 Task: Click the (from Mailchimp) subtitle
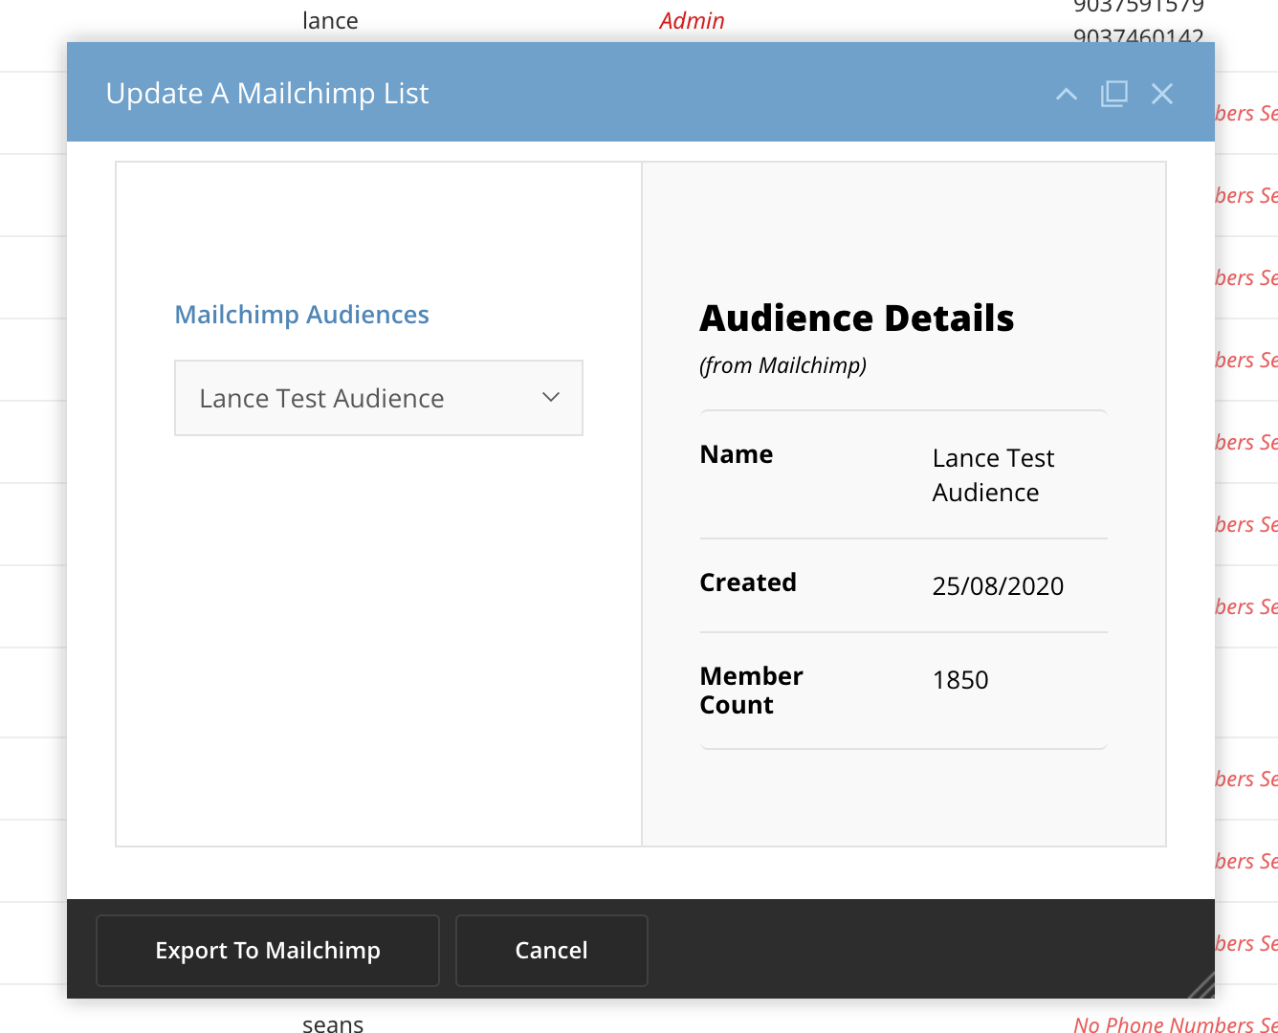[783, 365]
